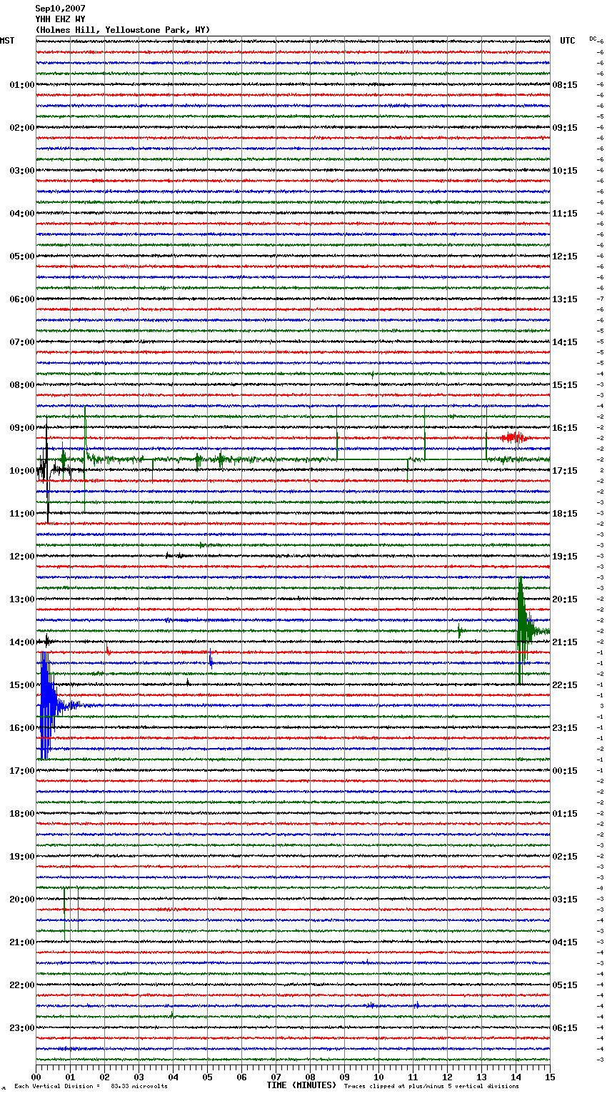Select the 10:00 MST time label
607x1096 pixels.
tap(21, 471)
